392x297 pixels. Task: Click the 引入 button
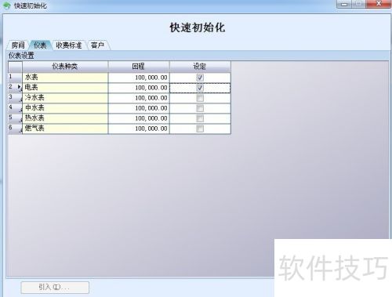(x=55, y=287)
